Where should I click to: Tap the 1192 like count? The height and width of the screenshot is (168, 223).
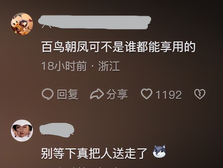169,94
